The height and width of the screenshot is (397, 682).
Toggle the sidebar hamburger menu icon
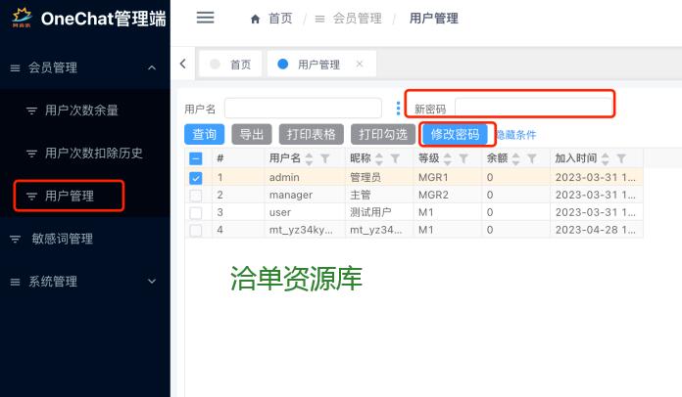(x=205, y=18)
